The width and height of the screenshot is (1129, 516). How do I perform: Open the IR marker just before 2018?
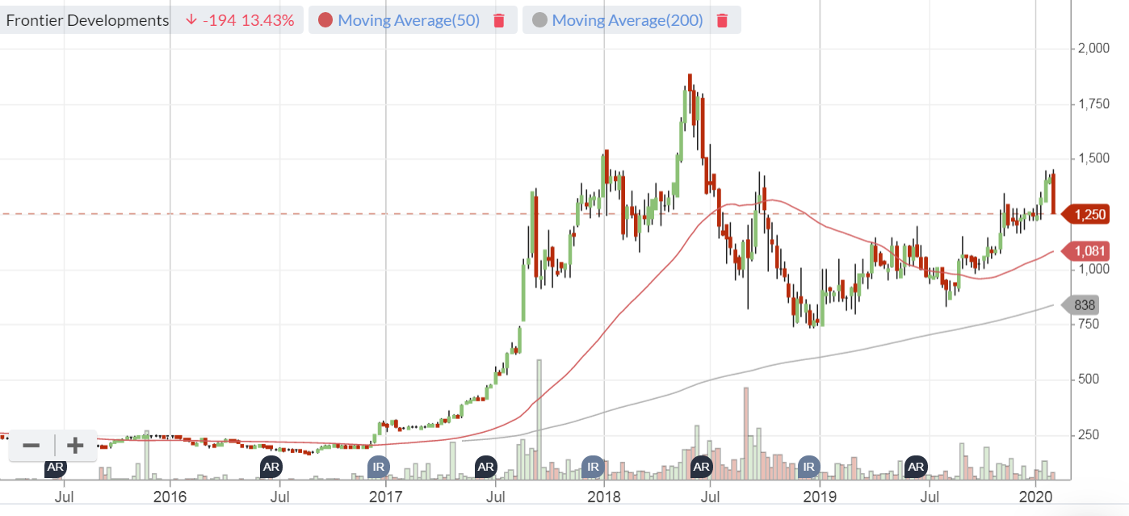coord(593,466)
